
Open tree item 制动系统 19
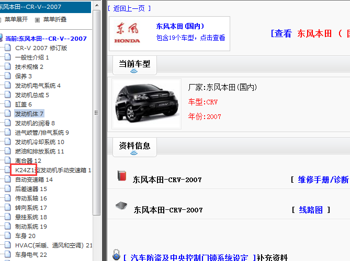pyautogui.click(x=31, y=227)
